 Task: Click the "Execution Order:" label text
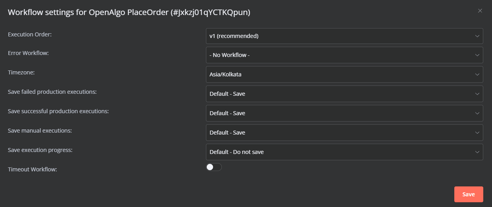coord(30,34)
